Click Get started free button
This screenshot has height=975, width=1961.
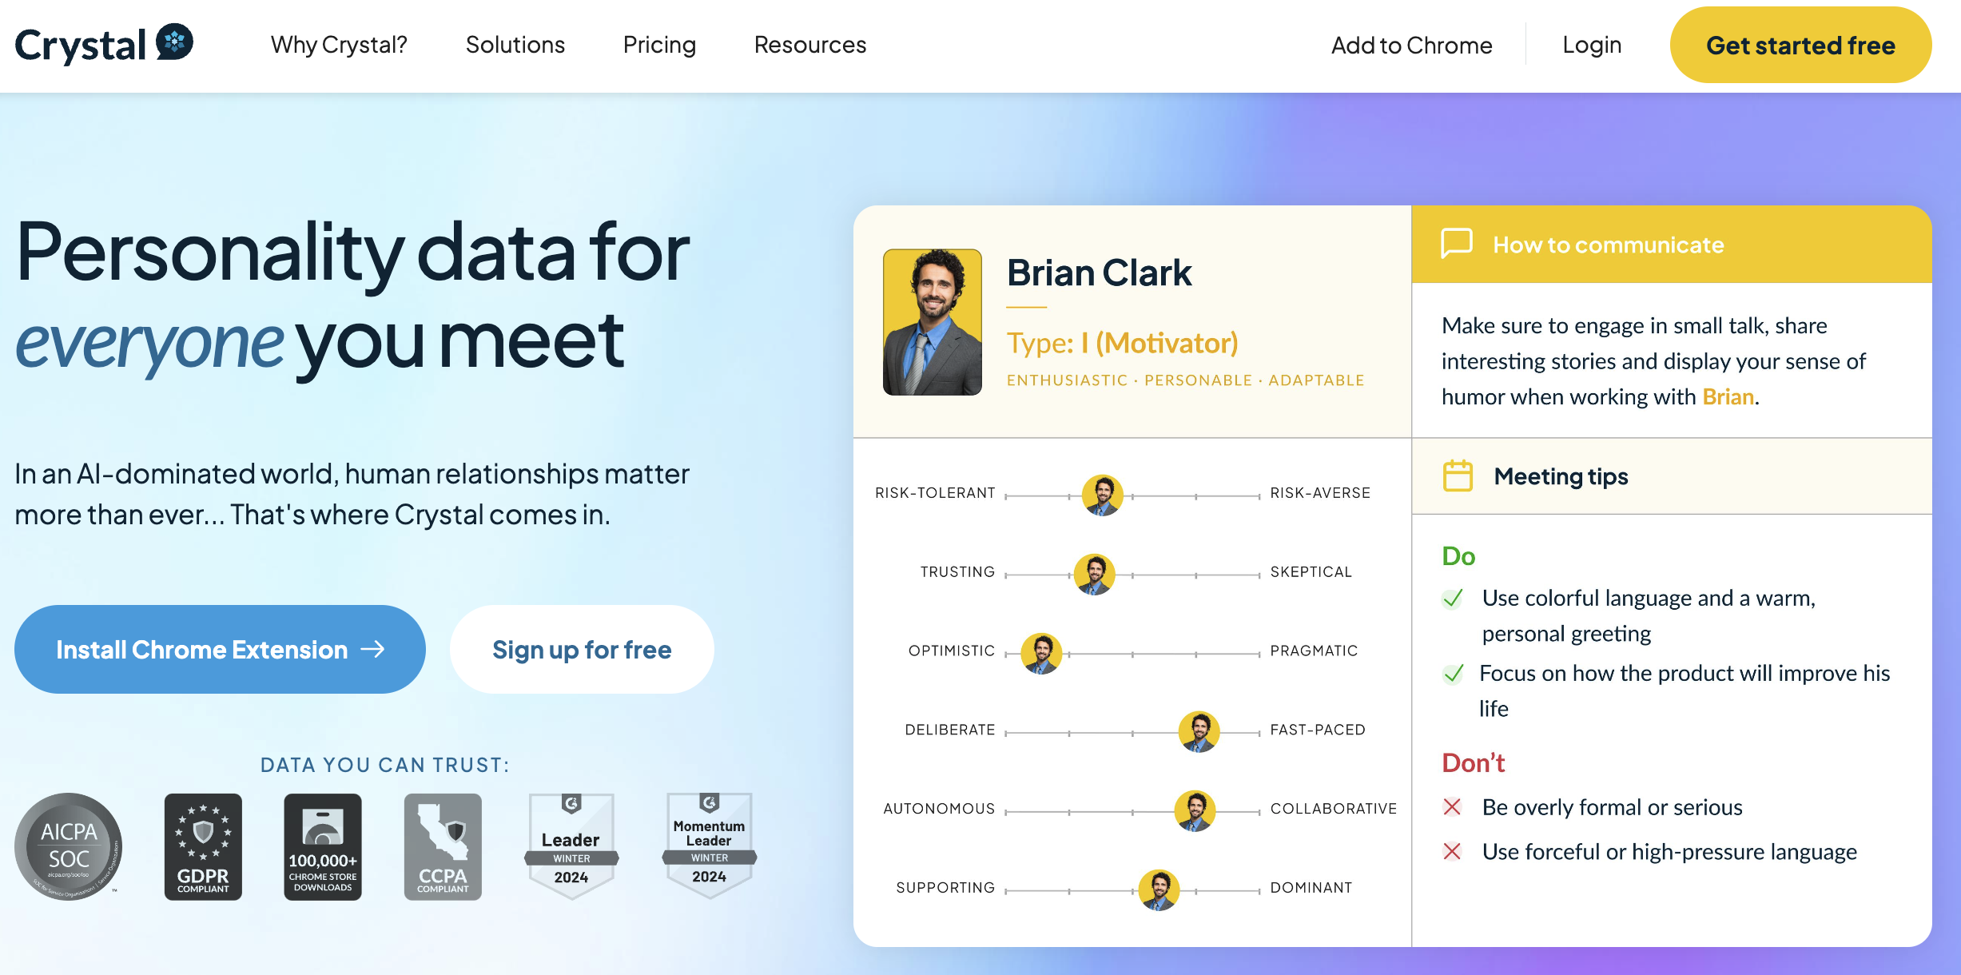pos(1800,45)
